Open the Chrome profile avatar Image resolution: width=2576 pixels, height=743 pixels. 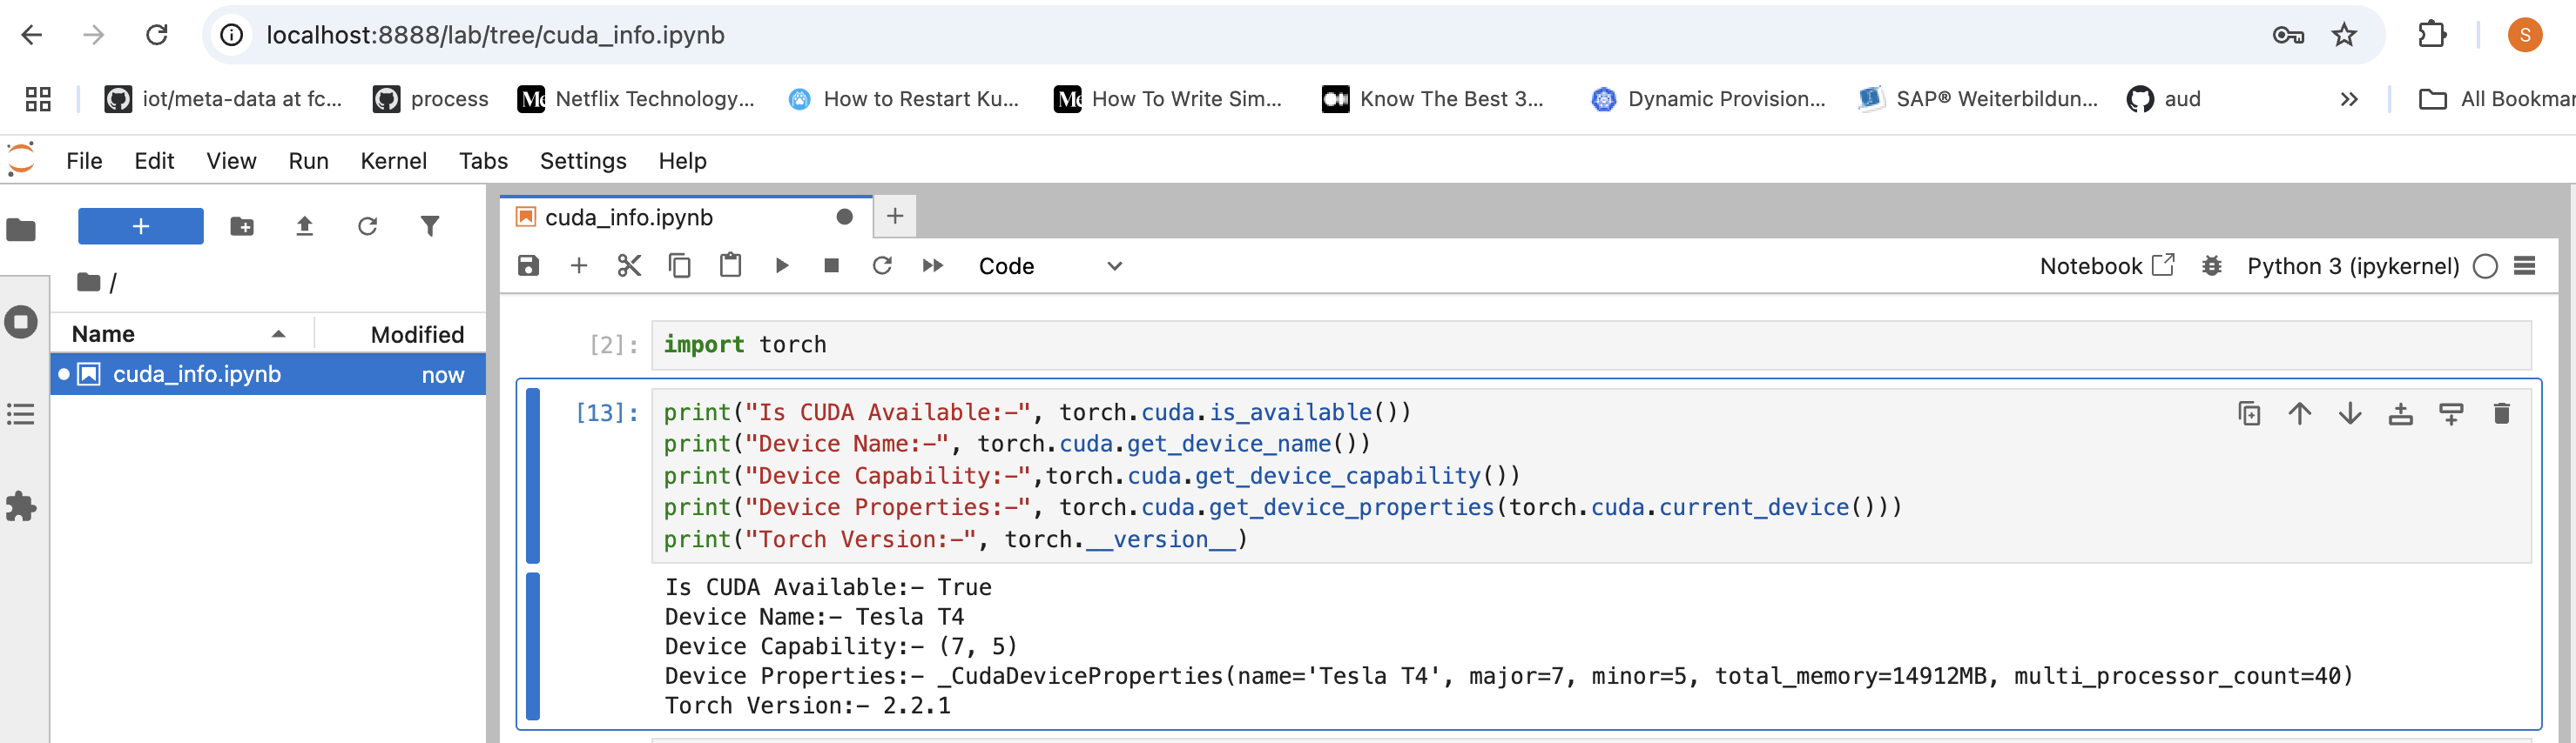pos(2525,35)
